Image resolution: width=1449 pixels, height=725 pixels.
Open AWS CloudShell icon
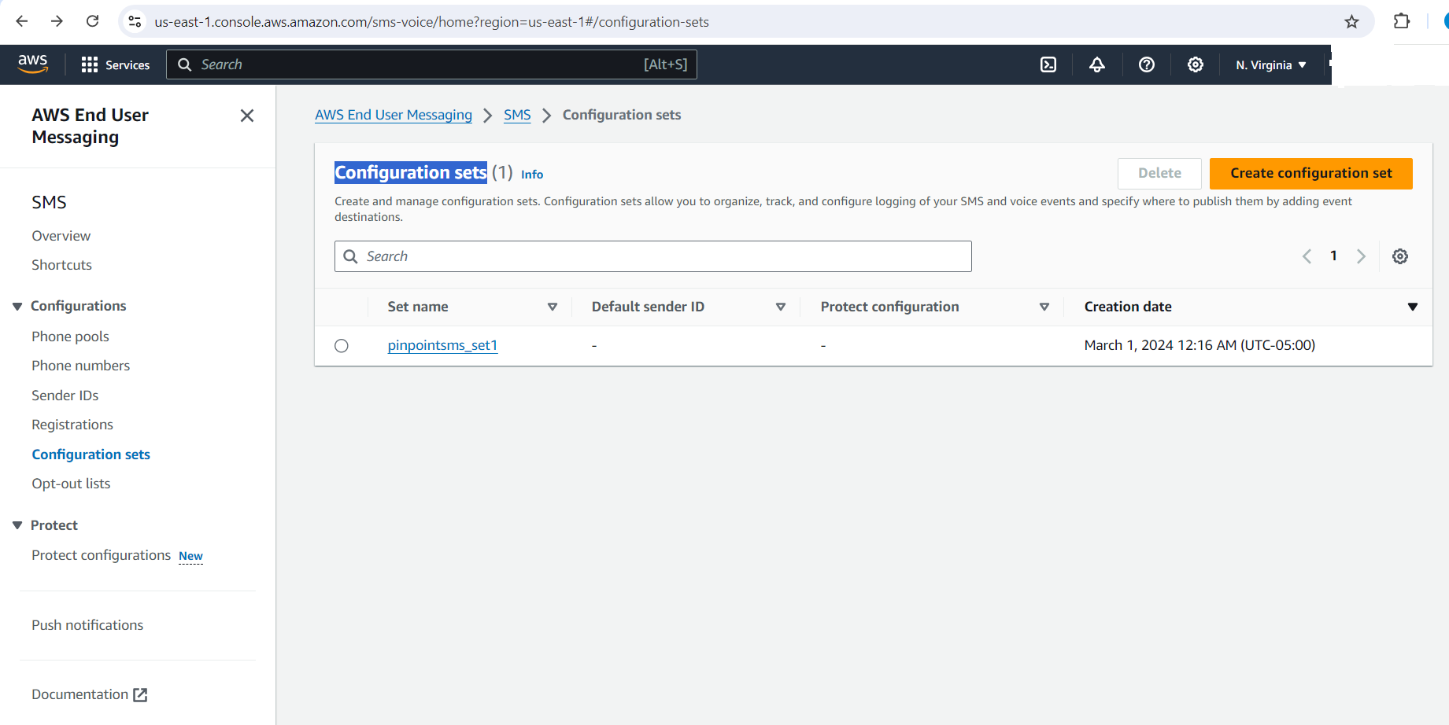(x=1048, y=64)
